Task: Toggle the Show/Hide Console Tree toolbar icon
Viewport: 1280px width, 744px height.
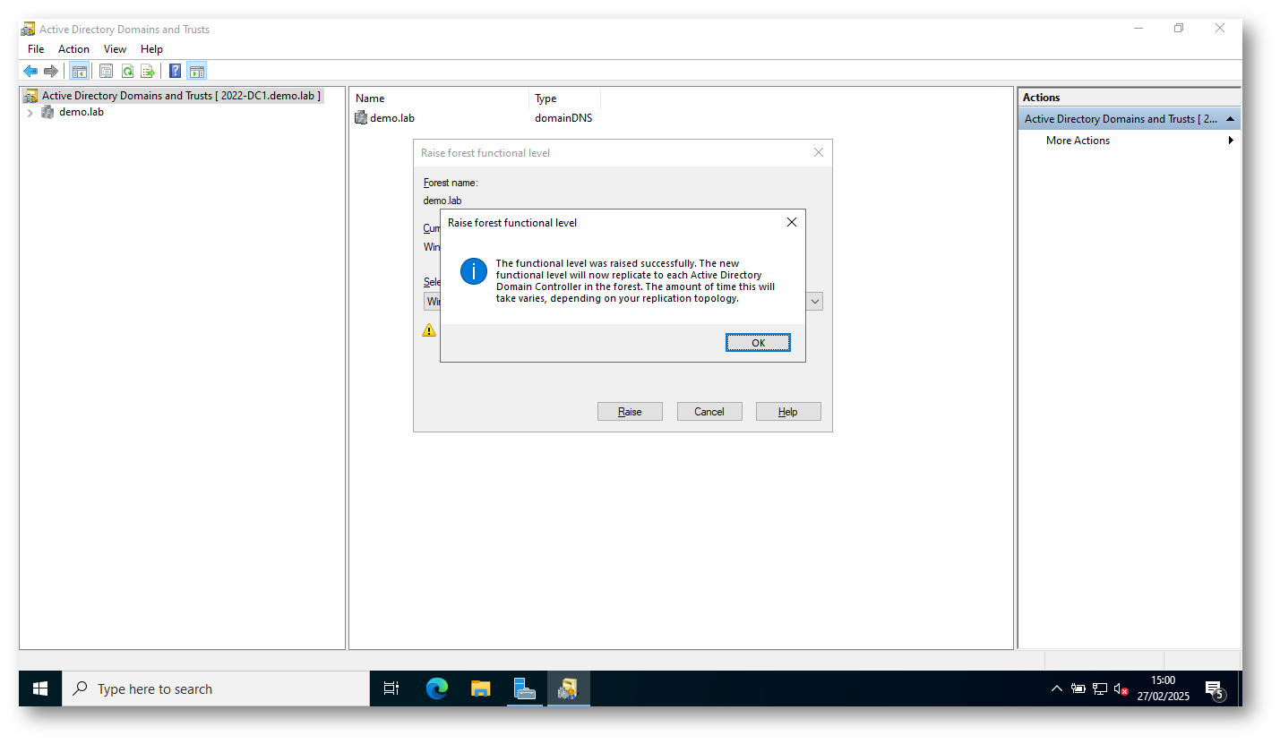Action: coord(79,71)
